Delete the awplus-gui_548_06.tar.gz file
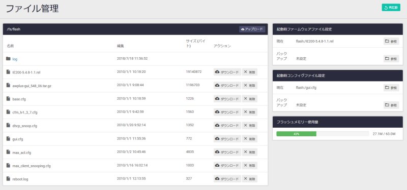The image size is (407, 190). coord(250,85)
